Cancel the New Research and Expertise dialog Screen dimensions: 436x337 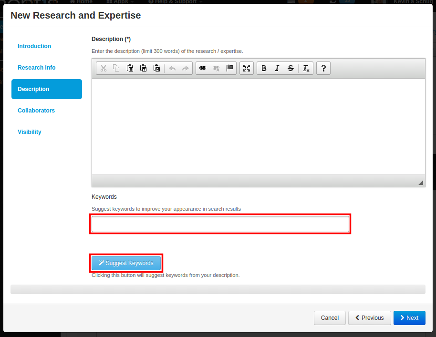coord(330,318)
